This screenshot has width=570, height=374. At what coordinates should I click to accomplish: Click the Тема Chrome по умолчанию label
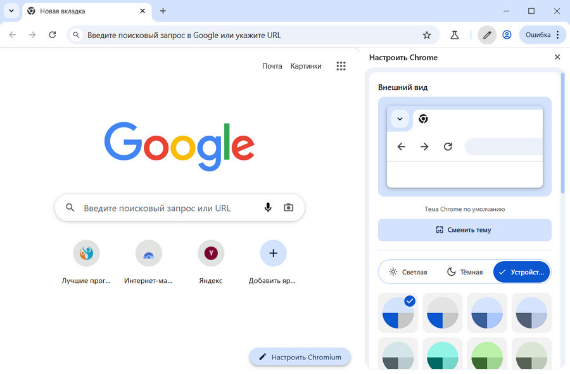coord(465,209)
